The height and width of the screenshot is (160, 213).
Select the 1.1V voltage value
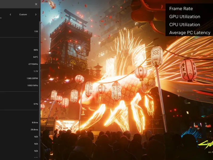[x=36, y=71]
